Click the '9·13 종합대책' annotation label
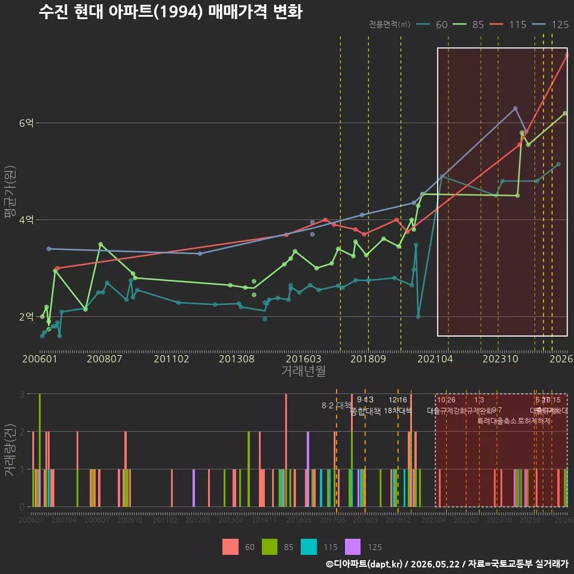This screenshot has width=574, height=574. 365,405
